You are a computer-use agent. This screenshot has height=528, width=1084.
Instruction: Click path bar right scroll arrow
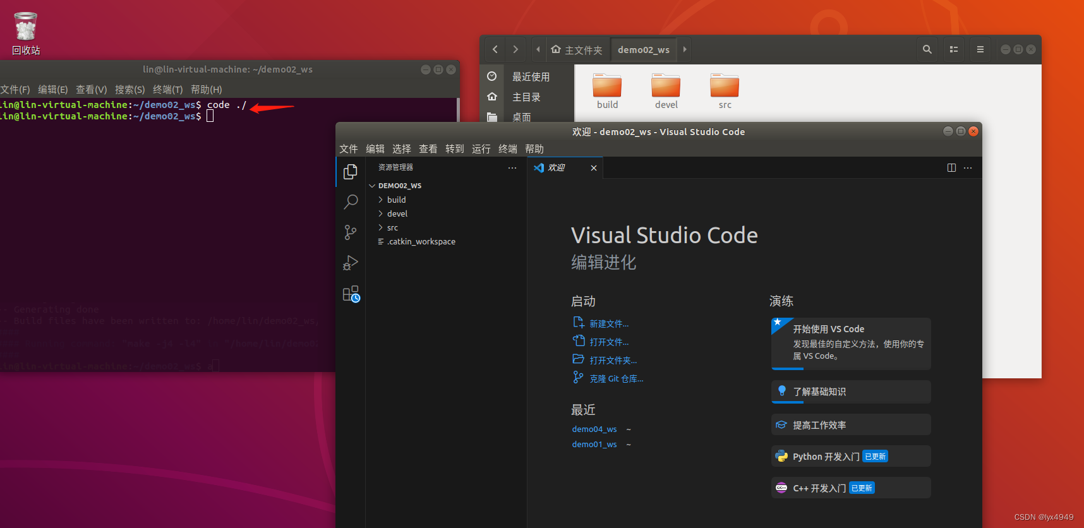coord(685,49)
